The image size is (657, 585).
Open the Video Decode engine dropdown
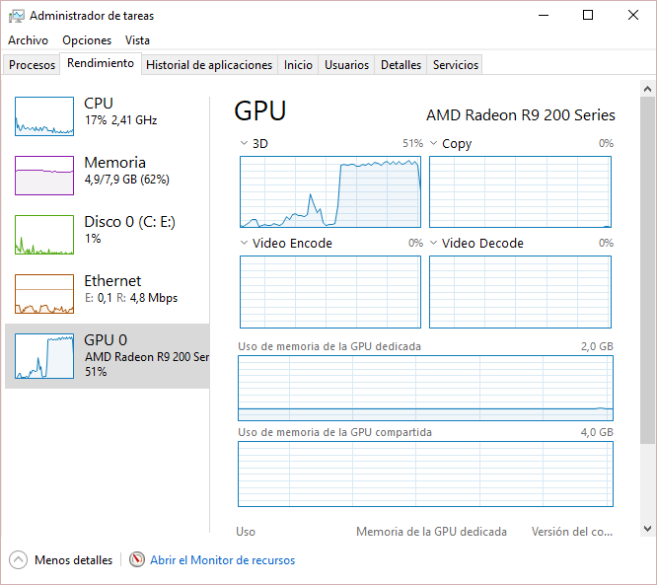click(434, 243)
